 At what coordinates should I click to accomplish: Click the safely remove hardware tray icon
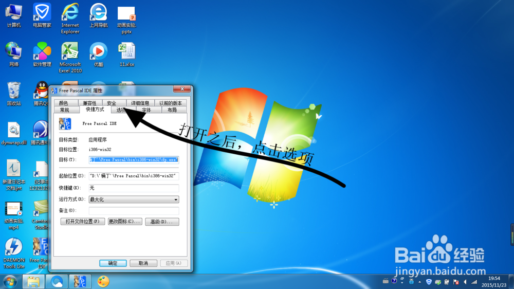point(438,282)
